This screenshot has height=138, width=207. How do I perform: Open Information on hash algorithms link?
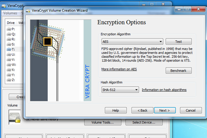[164, 90]
